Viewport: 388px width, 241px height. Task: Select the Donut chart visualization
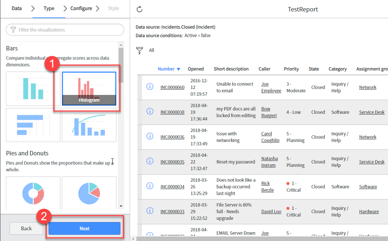(x=33, y=193)
